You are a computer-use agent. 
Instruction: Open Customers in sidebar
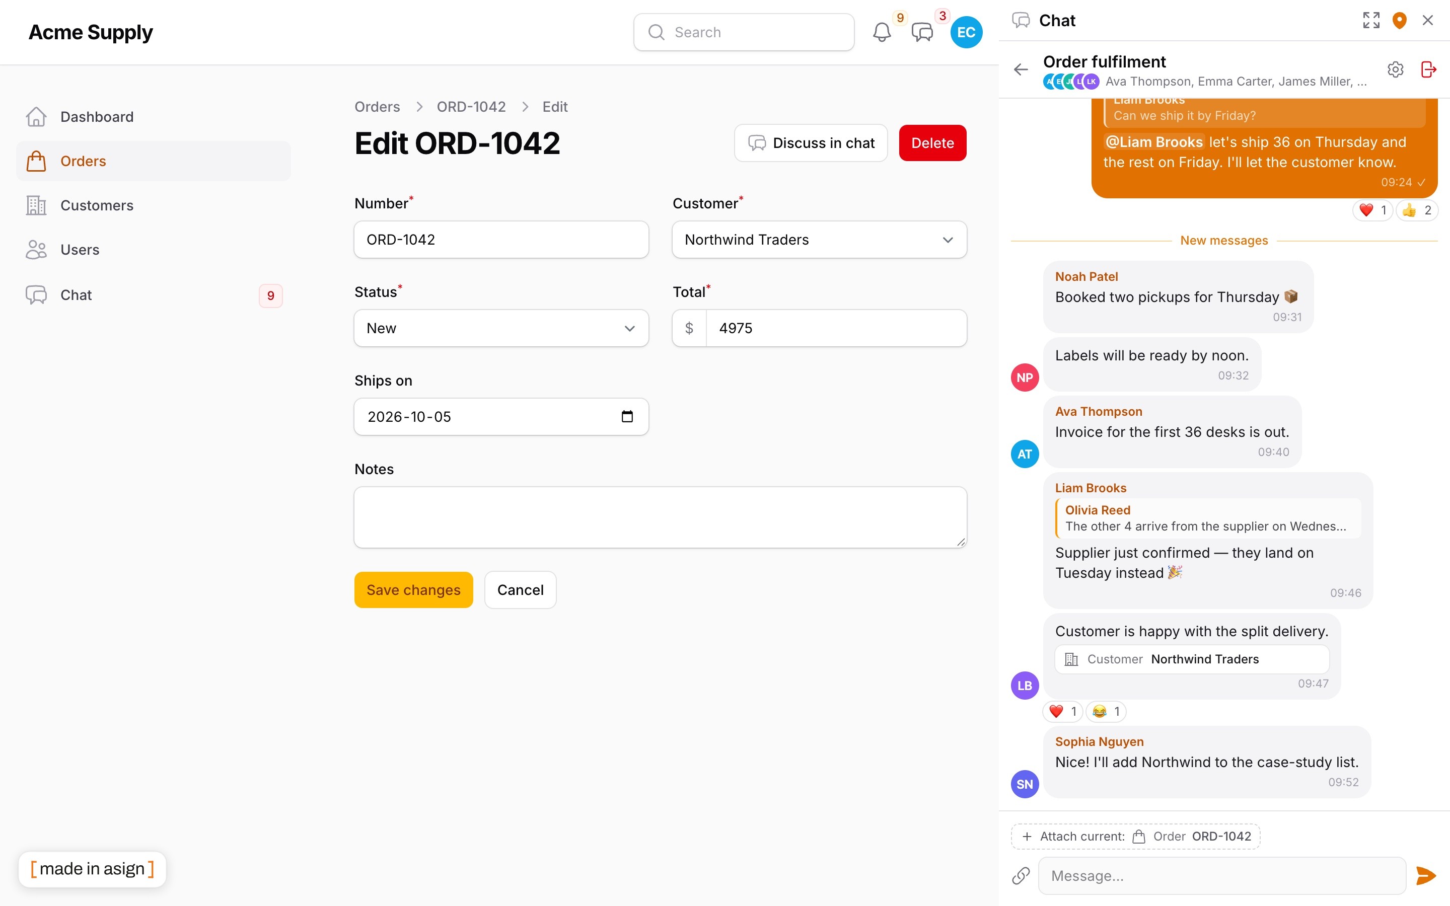(154, 205)
